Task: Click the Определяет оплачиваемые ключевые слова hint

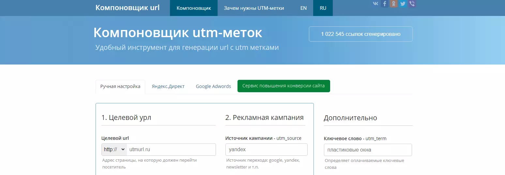Action: pos(364,164)
